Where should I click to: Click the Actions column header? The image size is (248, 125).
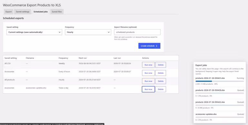click(145, 58)
